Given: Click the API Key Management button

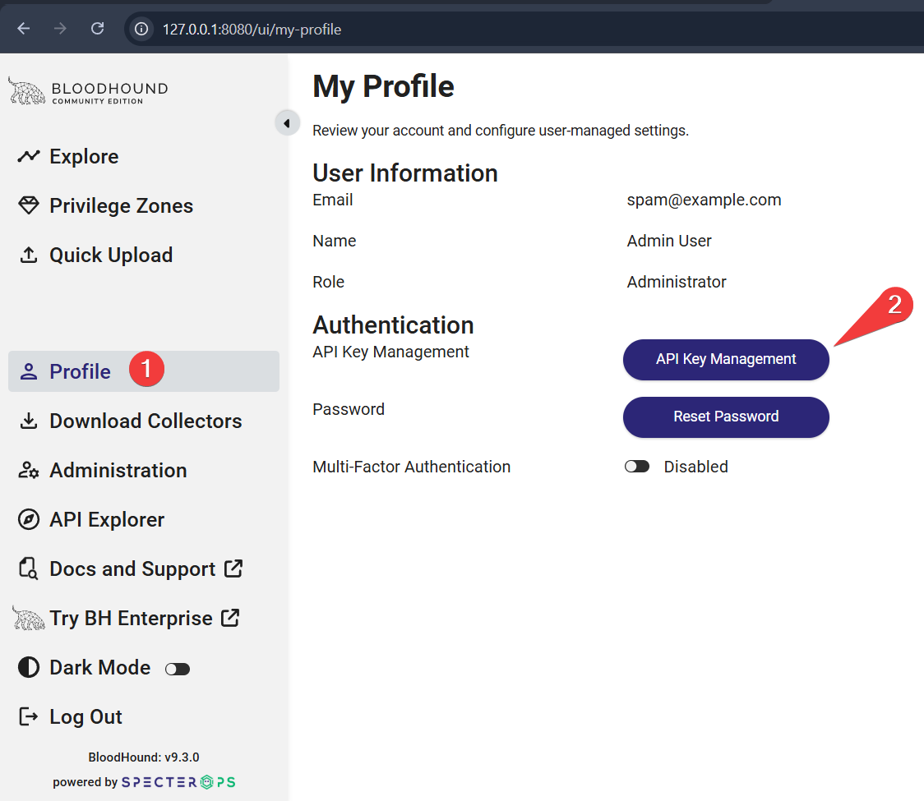Looking at the screenshot, I should (x=726, y=359).
